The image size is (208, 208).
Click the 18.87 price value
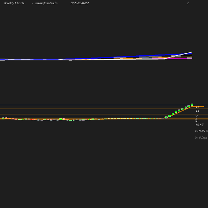pyautogui.click(x=199, y=125)
